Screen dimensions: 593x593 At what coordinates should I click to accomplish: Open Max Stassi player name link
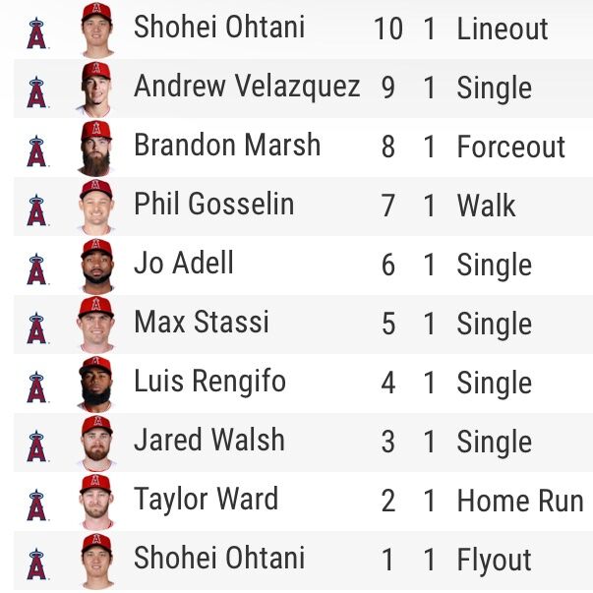(202, 322)
